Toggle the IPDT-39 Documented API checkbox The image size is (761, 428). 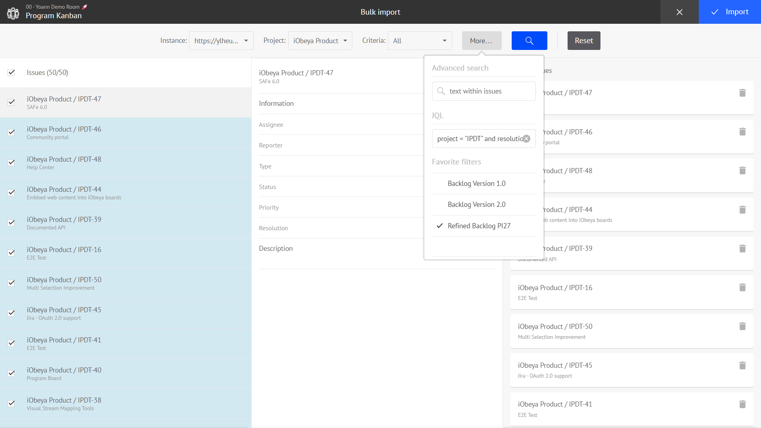click(11, 223)
